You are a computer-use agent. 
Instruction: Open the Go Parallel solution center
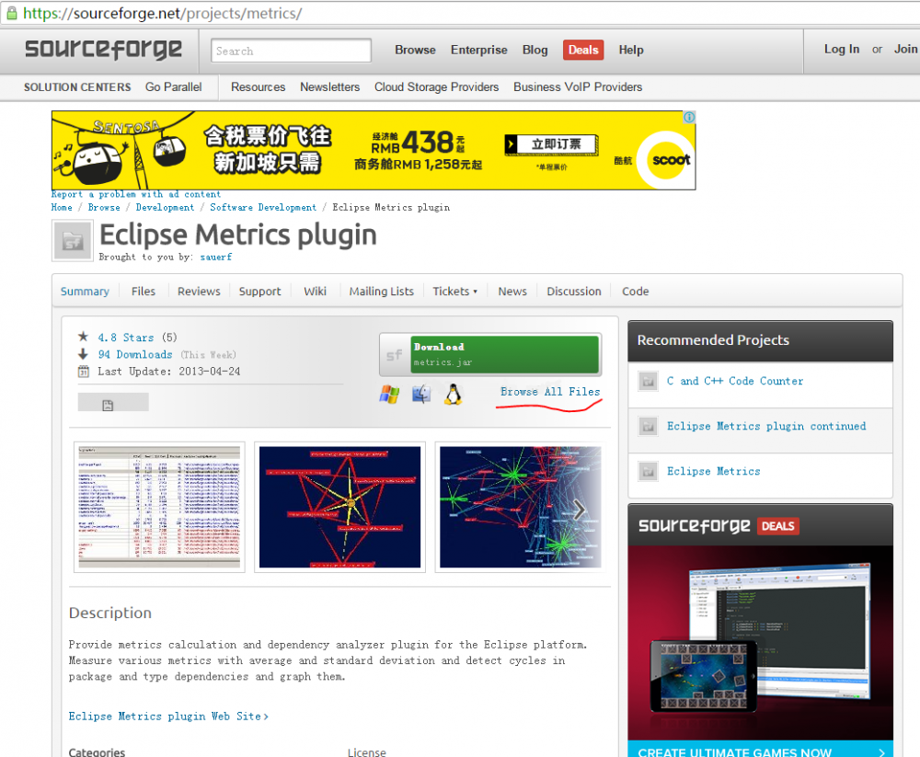click(174, 86)
